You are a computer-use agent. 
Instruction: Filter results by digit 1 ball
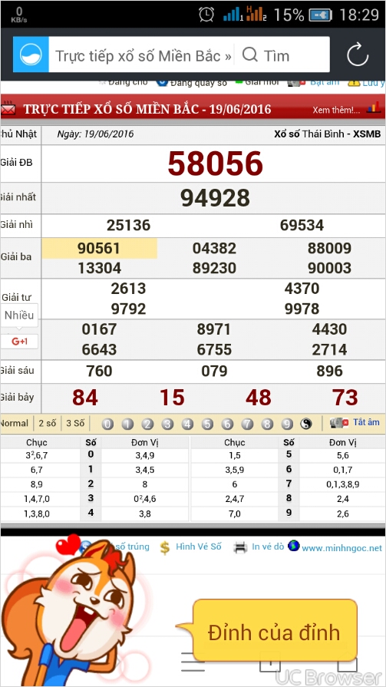[127, 424]
